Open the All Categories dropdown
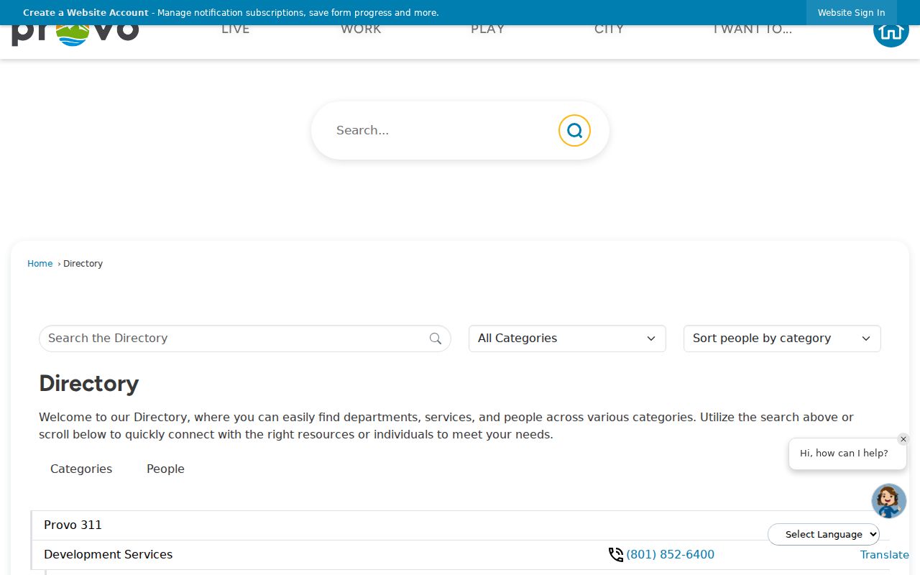 pyautogui.click(x=567, y=339)
